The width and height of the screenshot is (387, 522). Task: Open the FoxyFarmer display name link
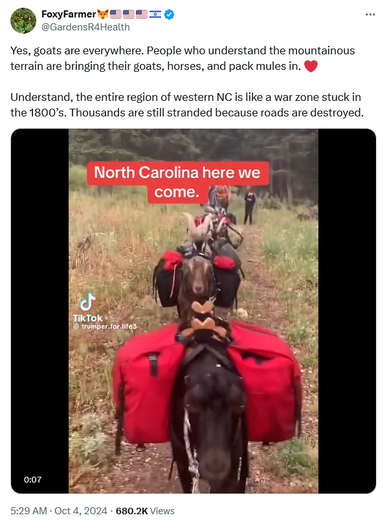tap(69, 14)
